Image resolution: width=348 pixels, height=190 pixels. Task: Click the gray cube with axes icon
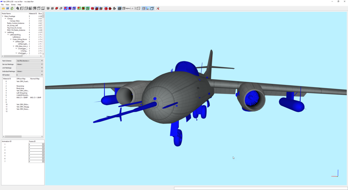click(x=101, y=8)
